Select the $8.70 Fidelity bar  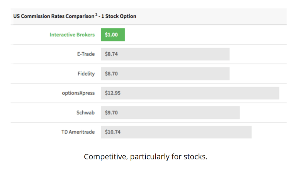(x=165, y=74)
